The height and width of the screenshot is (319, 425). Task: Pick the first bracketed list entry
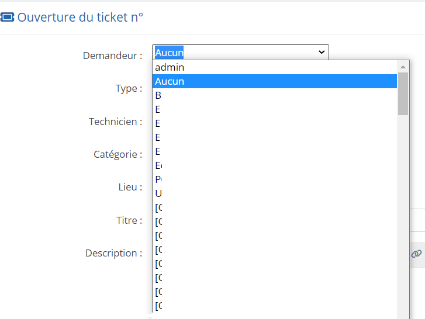click(x=275, y=207)
